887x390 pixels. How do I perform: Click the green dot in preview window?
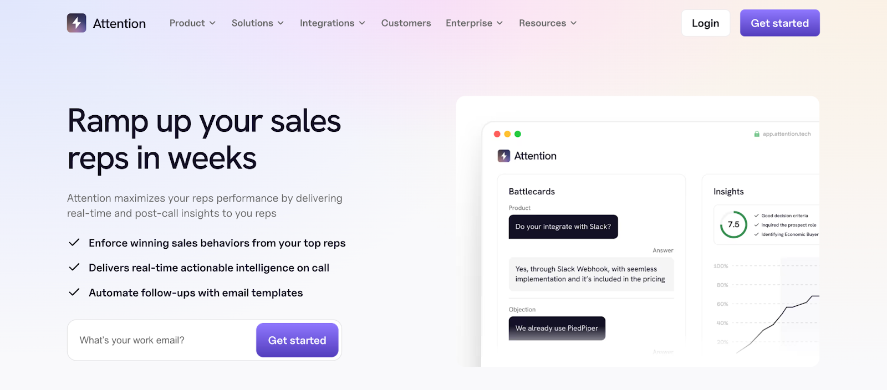[x=518, y=134]
